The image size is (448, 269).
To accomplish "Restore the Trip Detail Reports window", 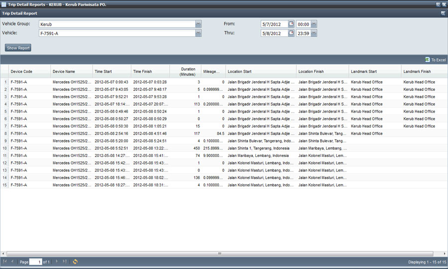I will (x=438, y=4).
